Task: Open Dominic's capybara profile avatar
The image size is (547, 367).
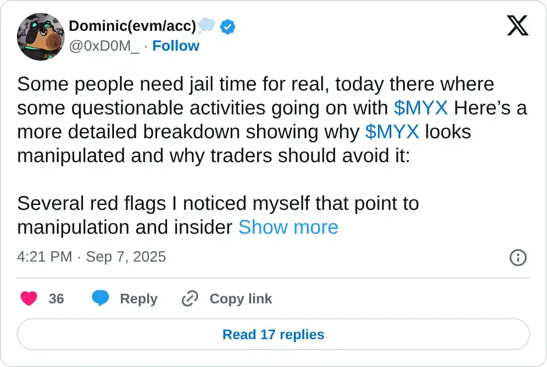Action: coord(40,36)
